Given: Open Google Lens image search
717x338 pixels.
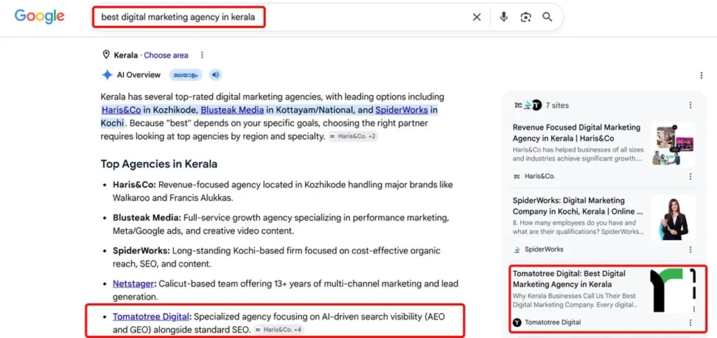Looking at the screenshot, I should point(526,17).
